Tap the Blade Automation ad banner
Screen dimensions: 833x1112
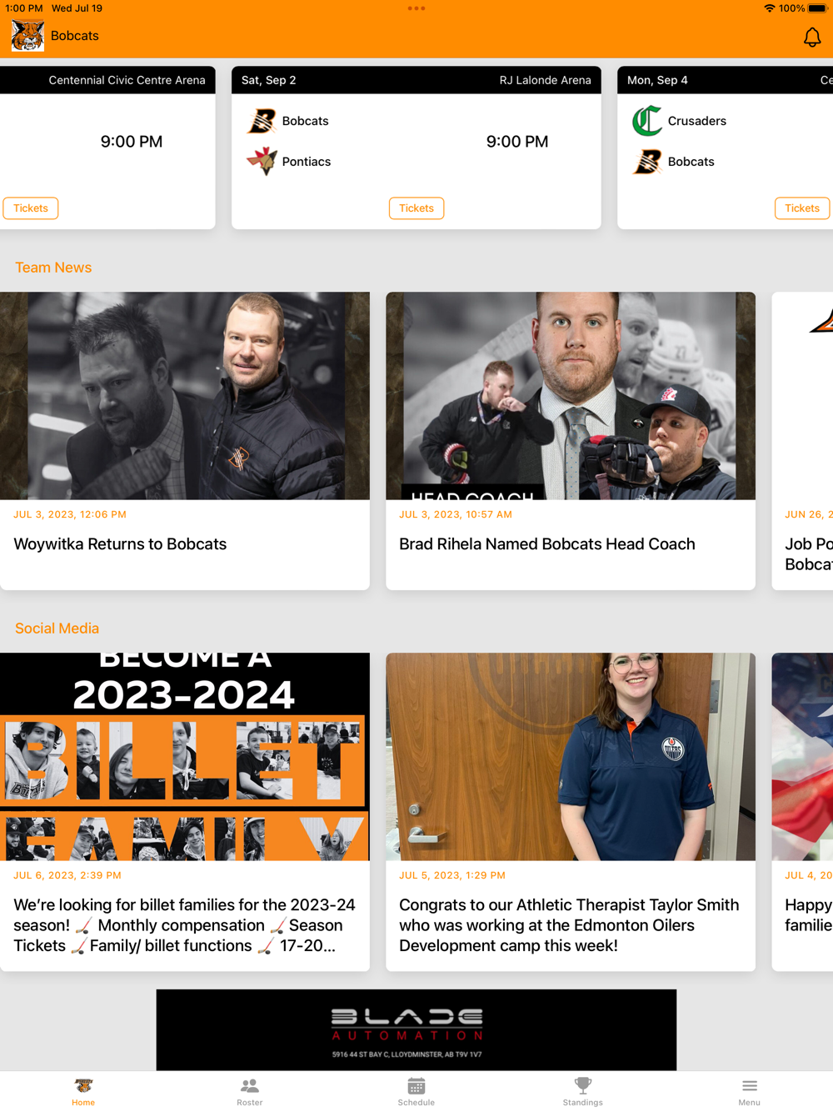[416, 1029]
